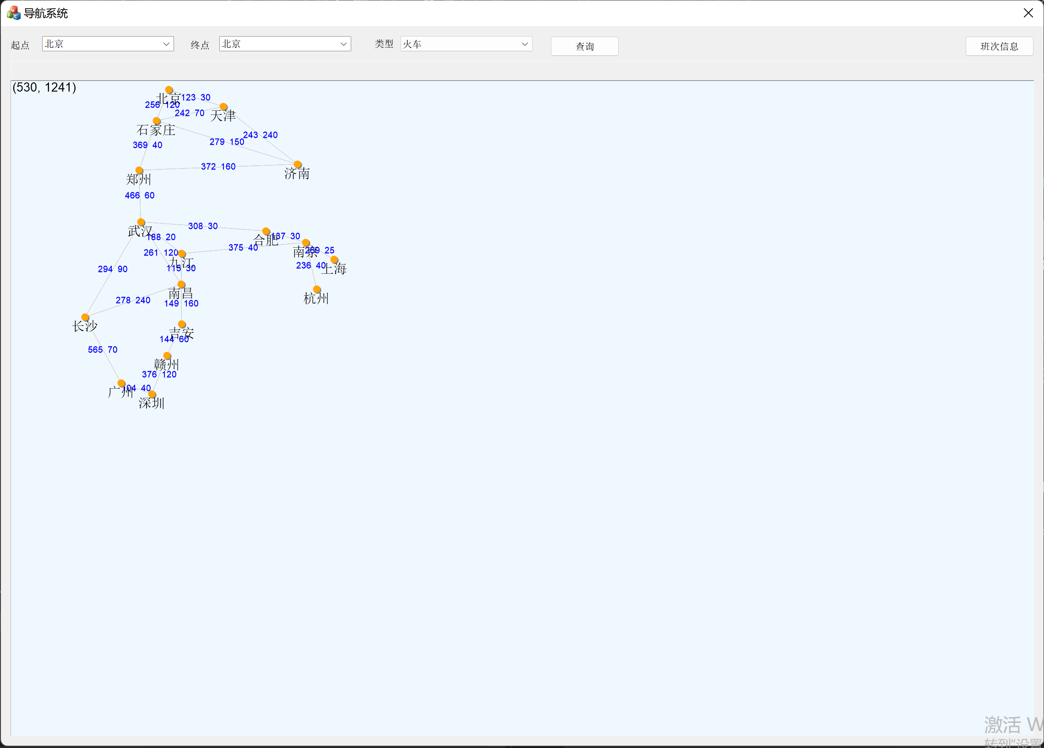Image resolution: width=1044 pixels, height=748 pixels.
Task: Click the 赣州 node marker
Action: pyautogui.click(x=167, y=356)
